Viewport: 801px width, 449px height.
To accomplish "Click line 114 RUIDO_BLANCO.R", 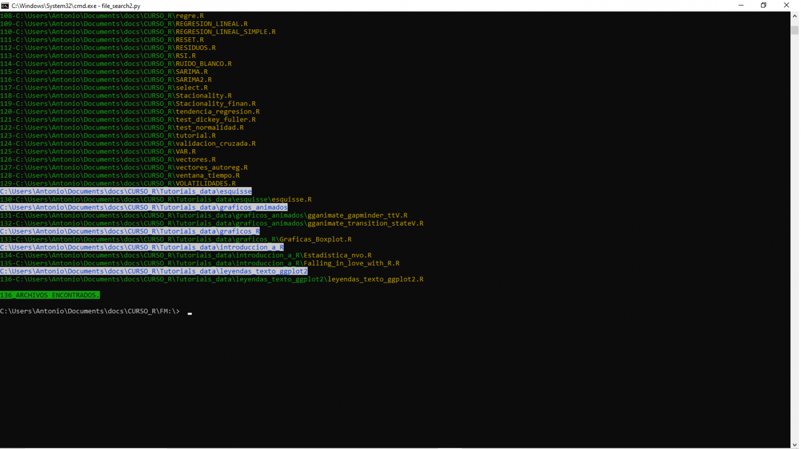I will (x=116, y=64).
